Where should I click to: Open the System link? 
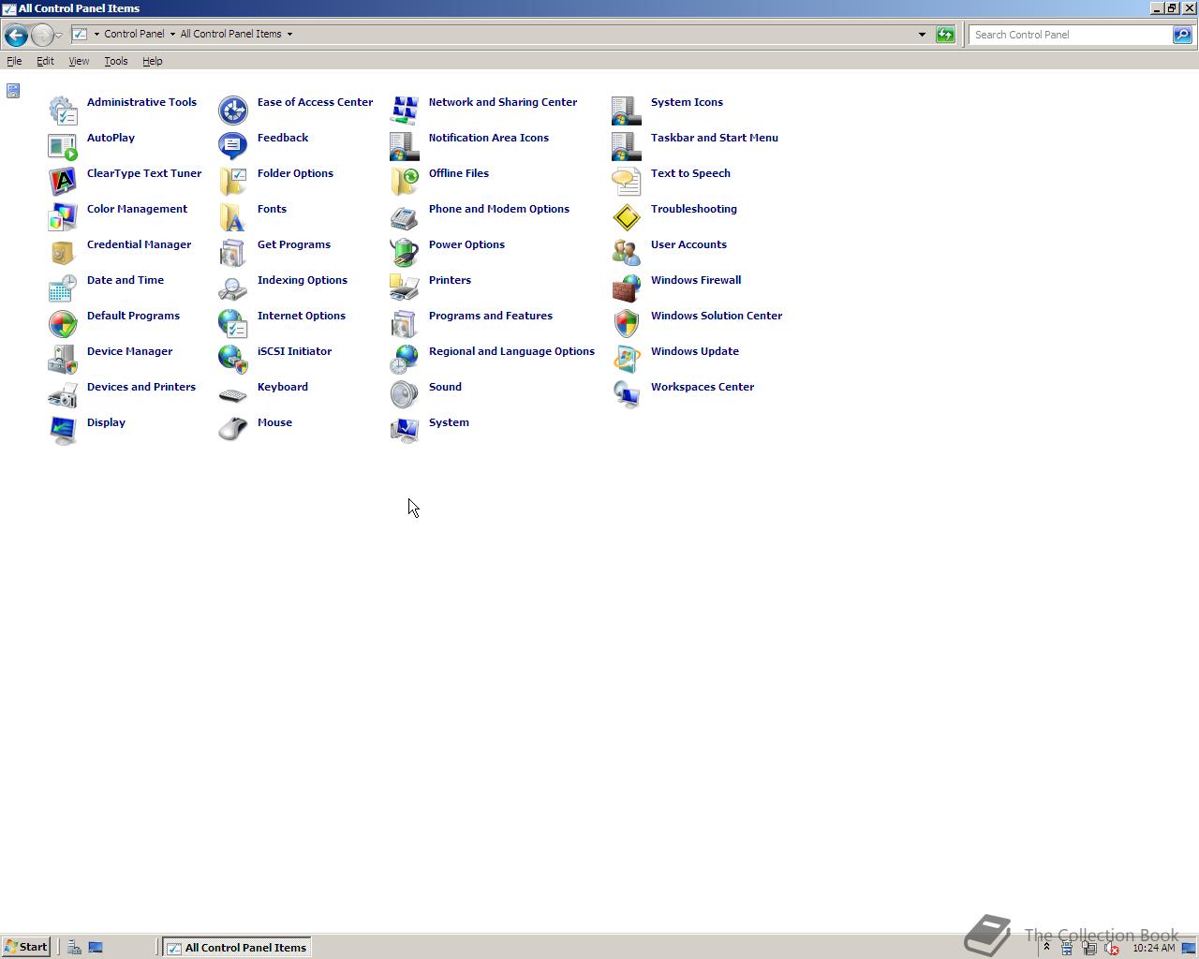(x=449, y=422)
